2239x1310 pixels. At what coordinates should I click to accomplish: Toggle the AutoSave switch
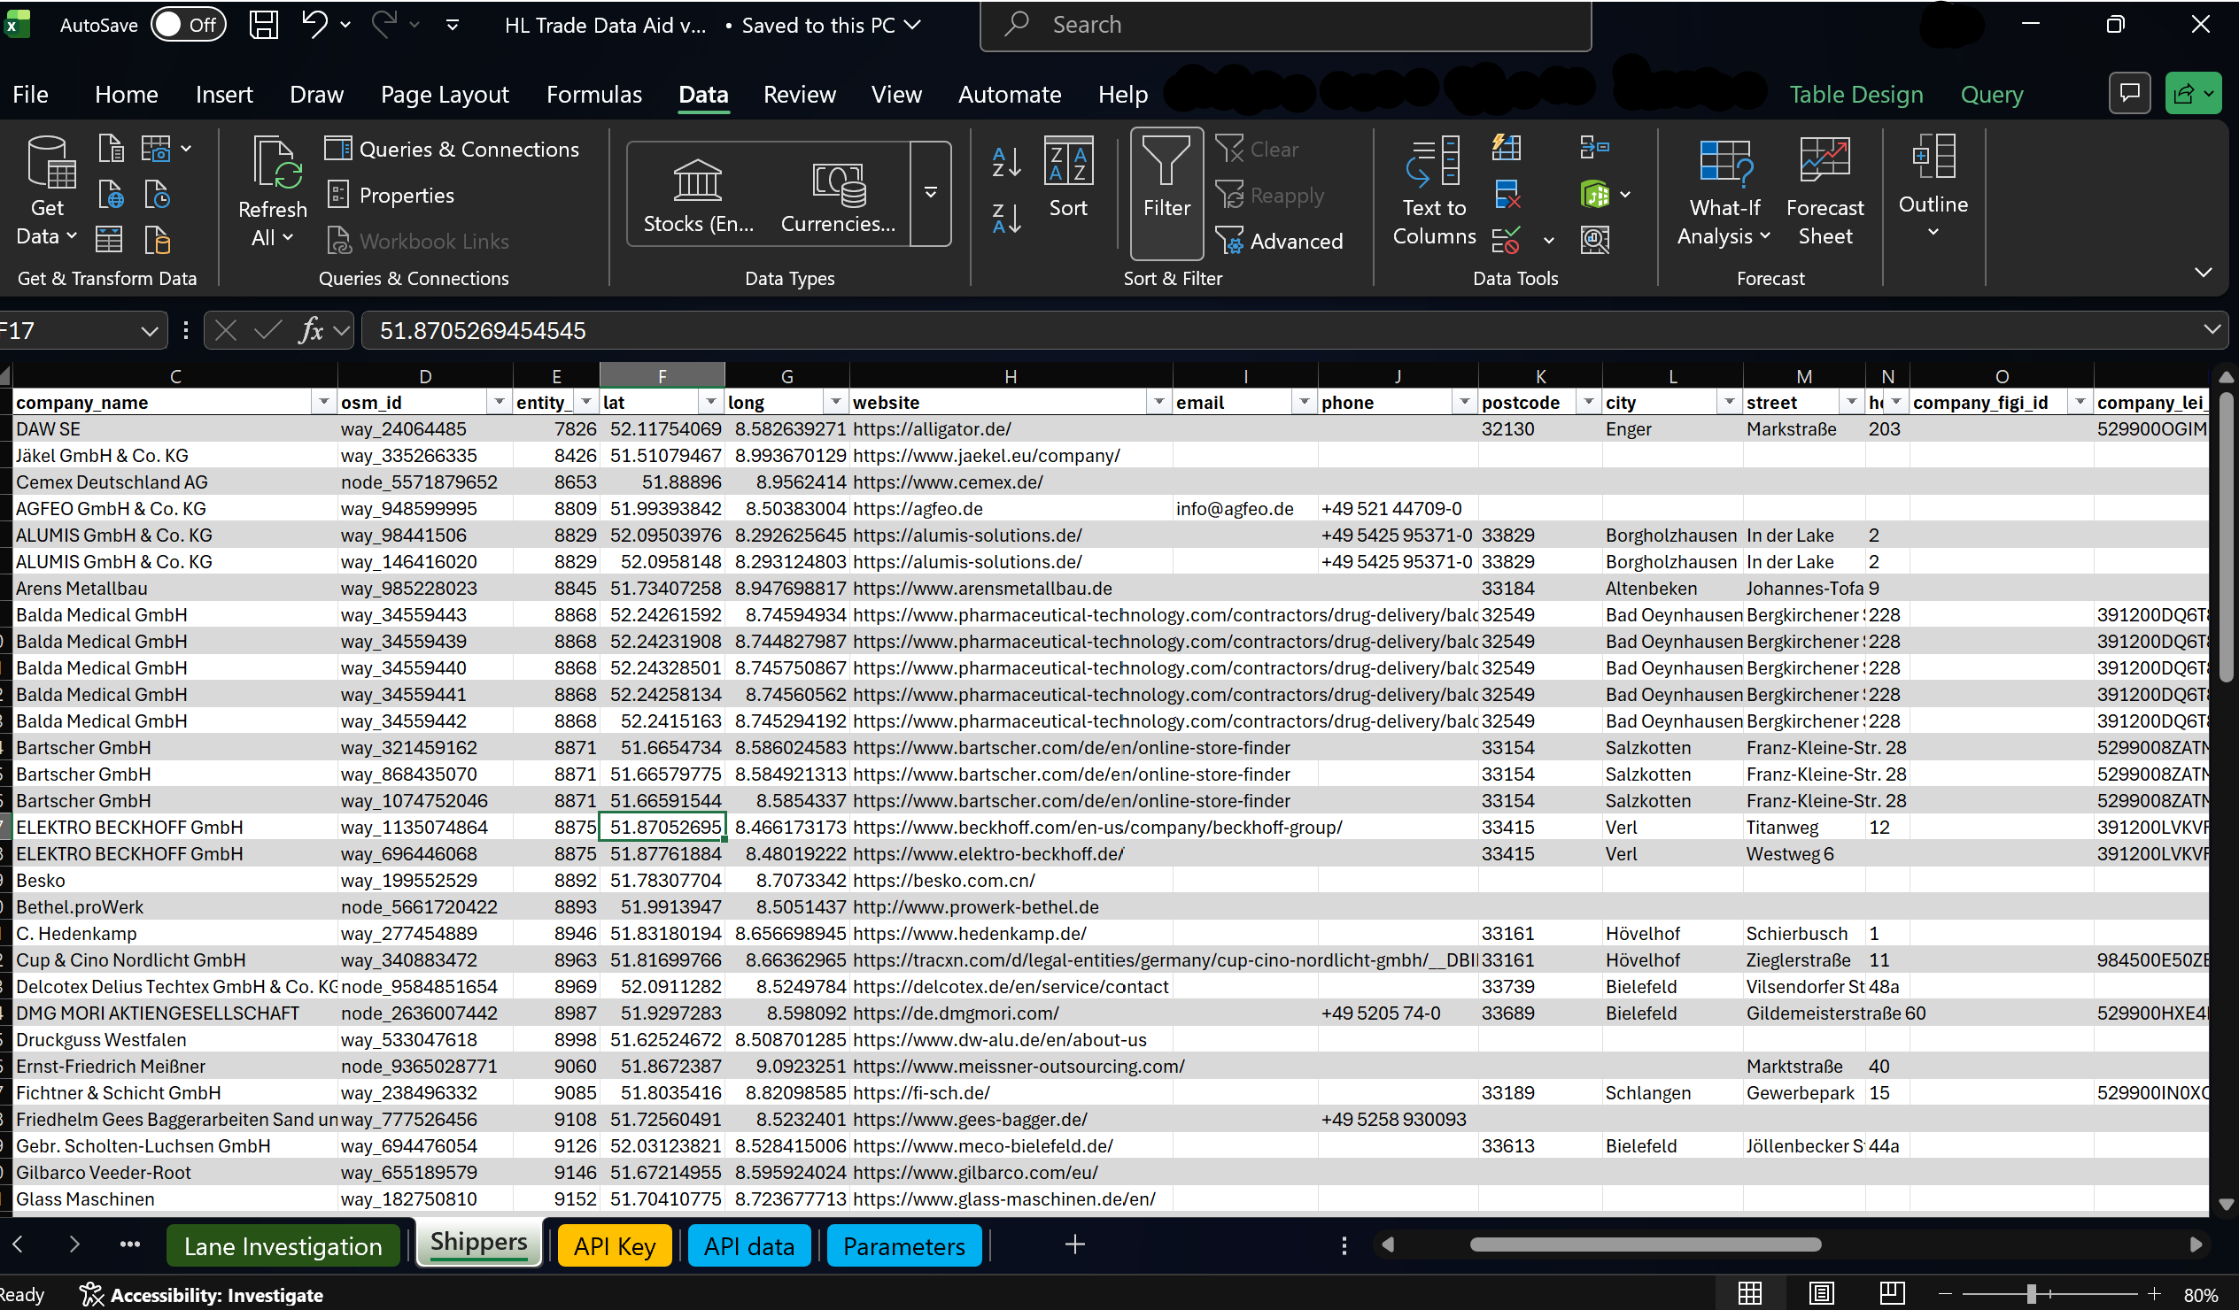(x=188, y=24)
